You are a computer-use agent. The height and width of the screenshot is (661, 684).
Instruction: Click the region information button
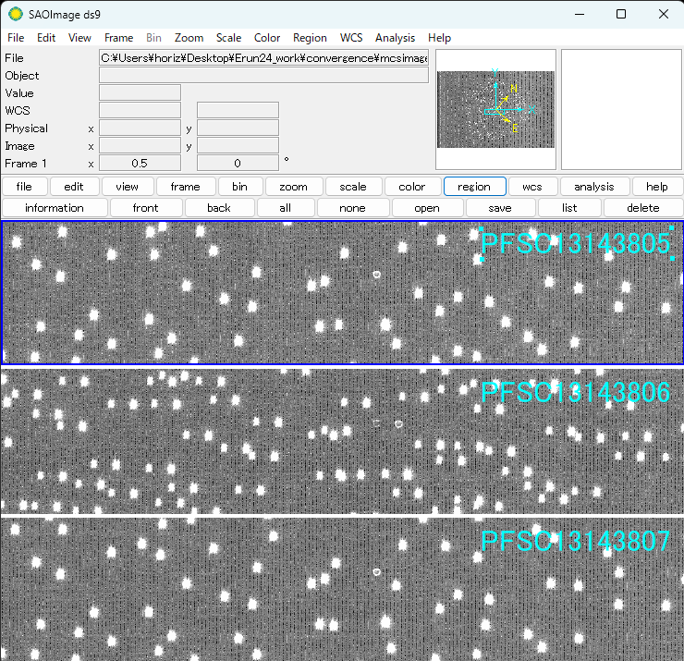coord(55,208)
